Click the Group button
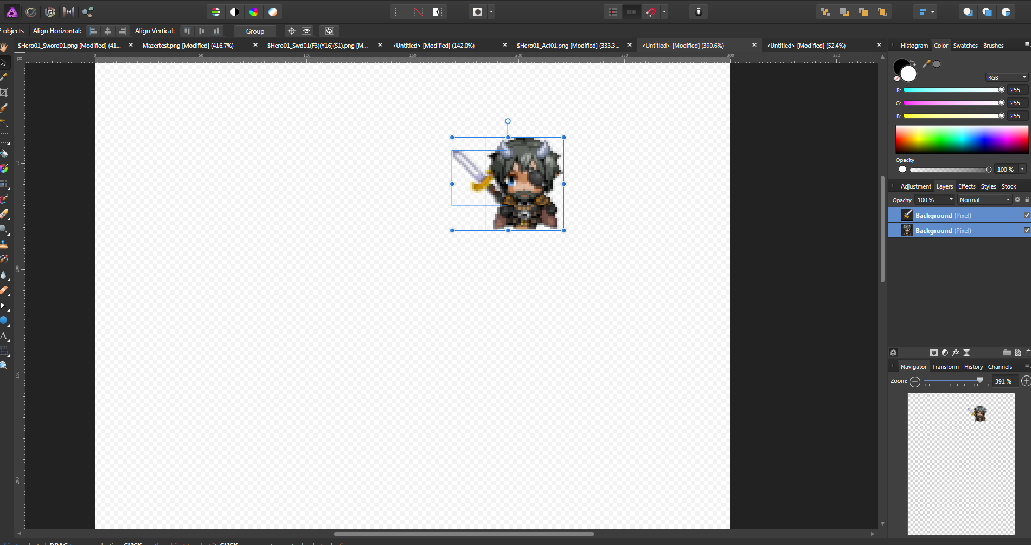The width and height of the screenshot is (1031, 545). pos(255,31)
